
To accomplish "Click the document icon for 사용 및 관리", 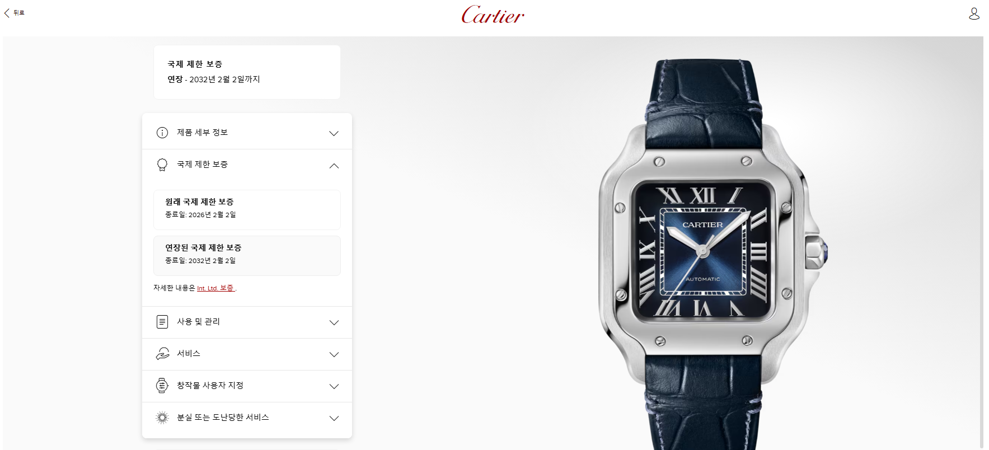I will tap(162, 322).
